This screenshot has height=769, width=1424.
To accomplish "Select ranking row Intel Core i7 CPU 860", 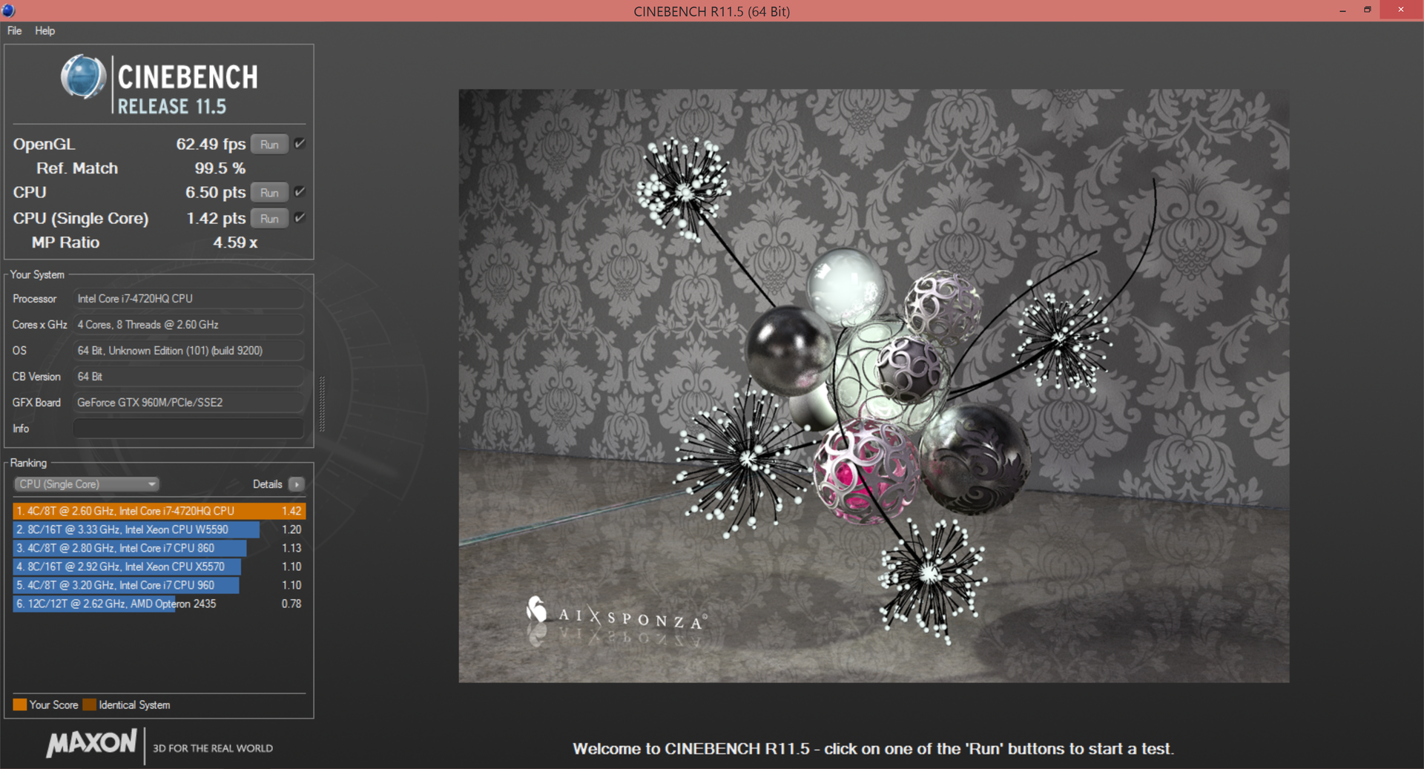I will [x=159, y=548].
